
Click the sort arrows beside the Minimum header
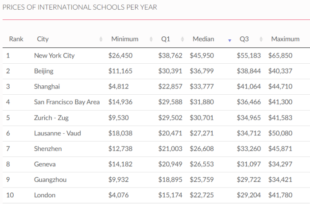151,39
